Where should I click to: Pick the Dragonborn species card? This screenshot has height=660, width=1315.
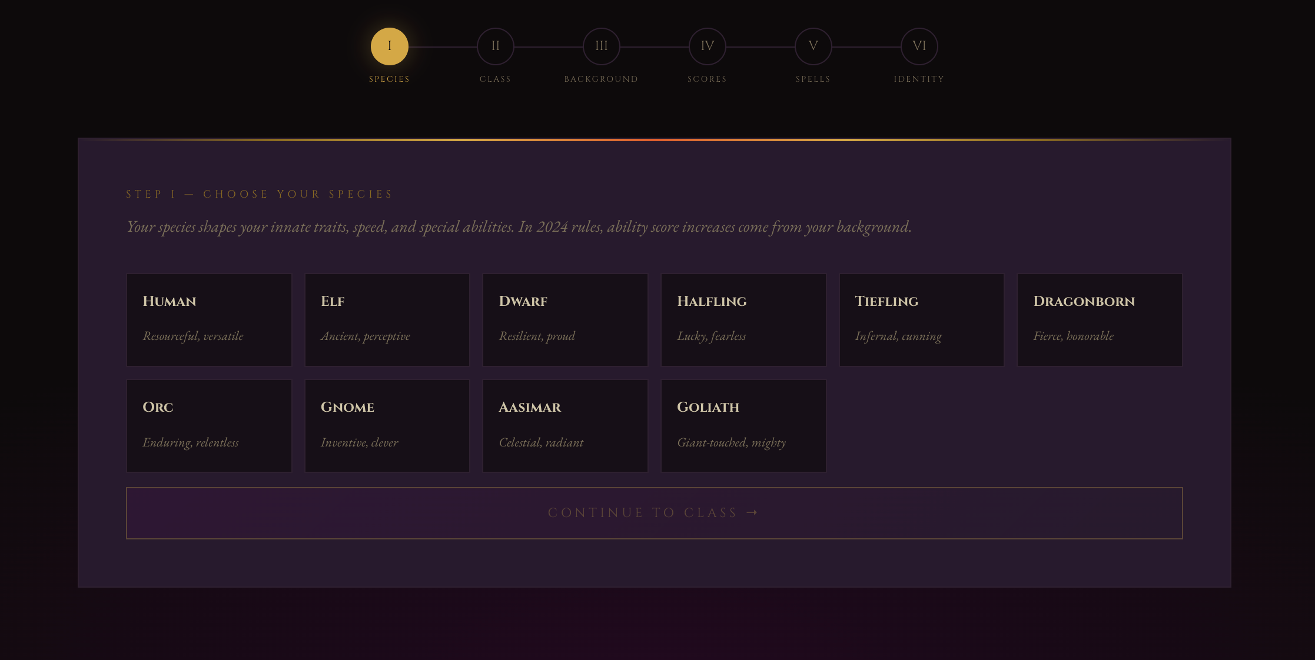click(x=1100, y=320)
